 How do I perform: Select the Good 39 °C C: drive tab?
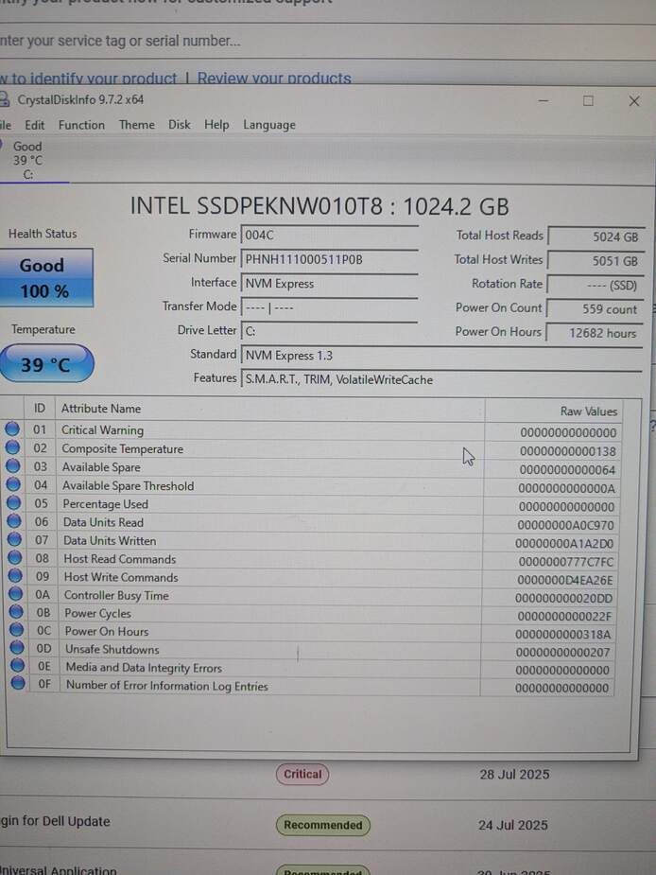tap(28, 160)
